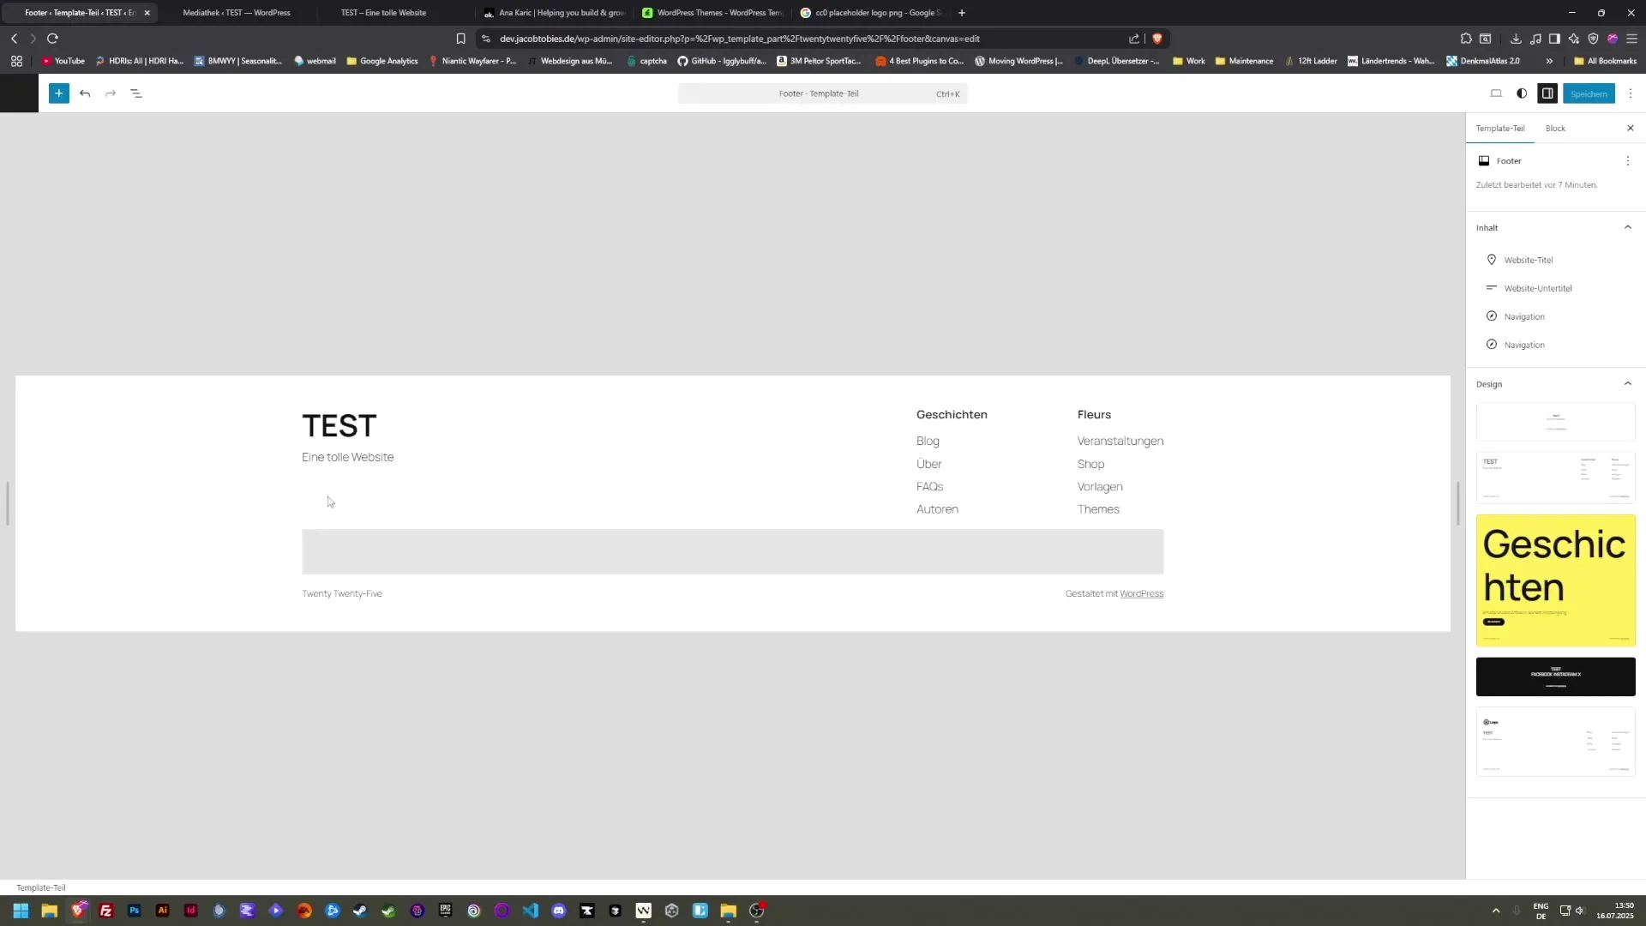Select Website-Untertitel in the Inhalt list

coord(1538,288)
